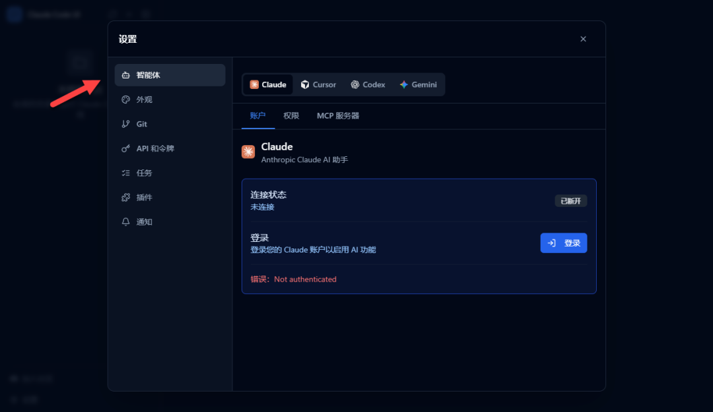Open the 智能体 settings section
This screenshot has height=412, width=713.
[x=170, y=75]
